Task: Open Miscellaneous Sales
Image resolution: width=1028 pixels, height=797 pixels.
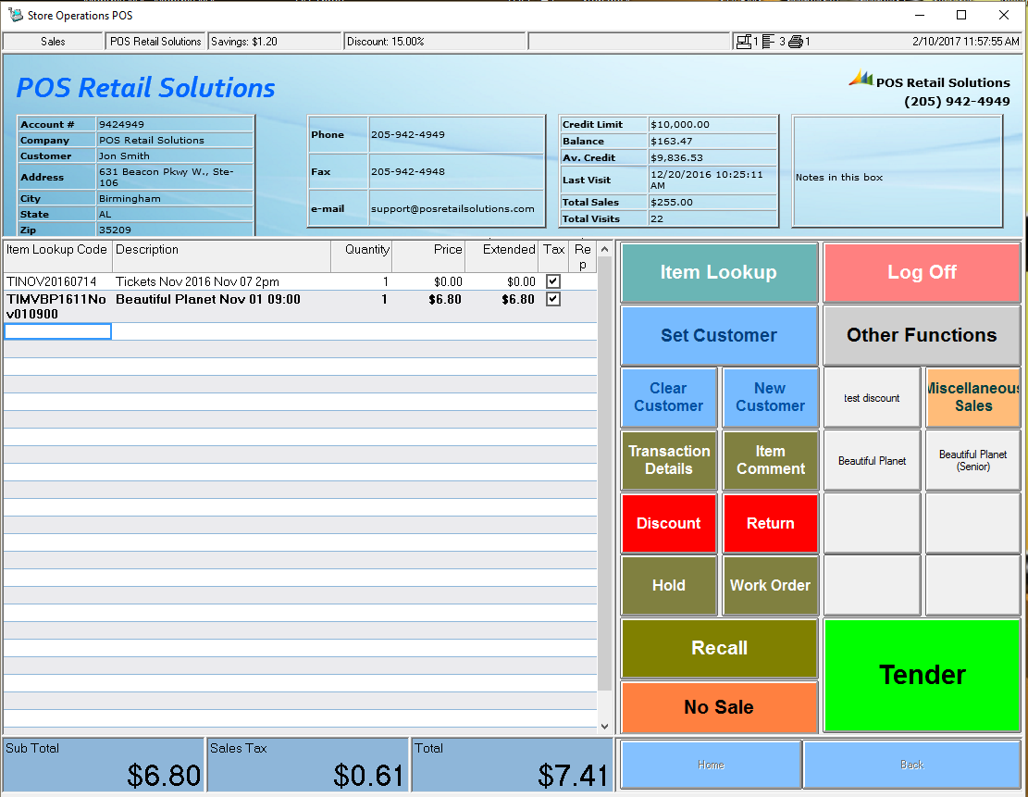Action: [x=972, y=397]
